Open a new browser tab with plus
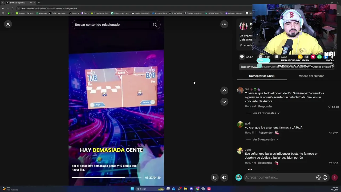 [39, 3]
